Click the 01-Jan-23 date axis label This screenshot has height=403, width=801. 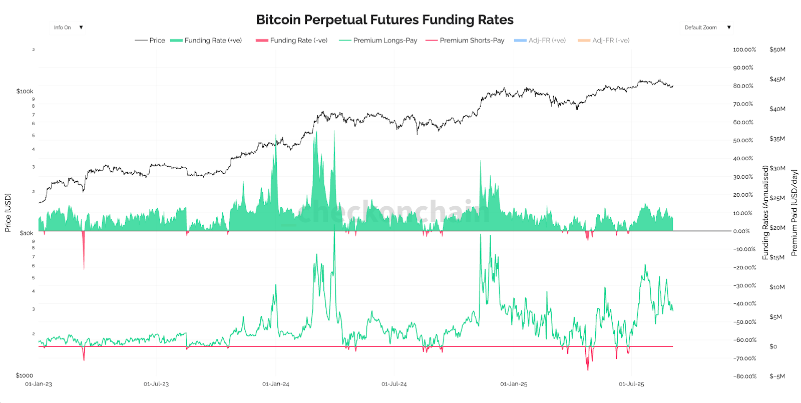[x=39, y=384]
